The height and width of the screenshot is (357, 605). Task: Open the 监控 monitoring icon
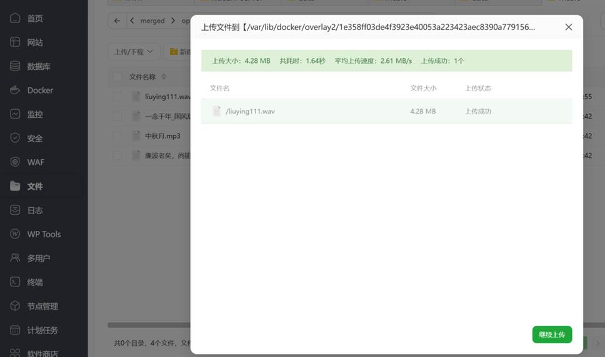[x=16, y=114]
